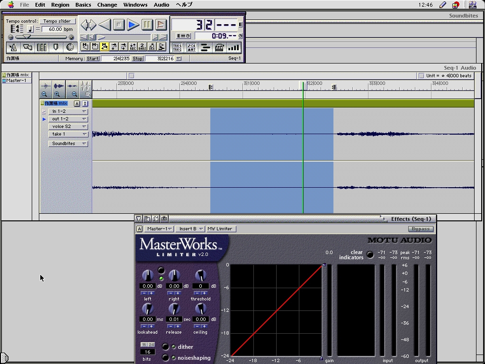Open the Audio menu
The height and width of the screenshot is (364, 485).
click(x=162, y=5)
